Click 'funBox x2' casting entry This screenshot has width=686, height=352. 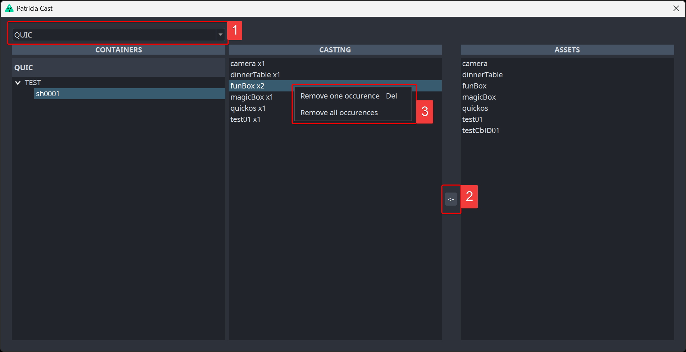(247, 86)
